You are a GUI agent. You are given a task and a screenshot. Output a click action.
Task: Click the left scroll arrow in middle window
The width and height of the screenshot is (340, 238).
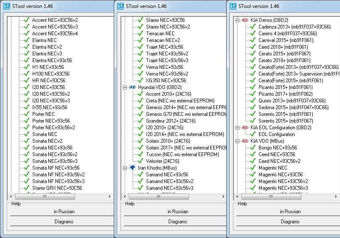coord(125,196)
